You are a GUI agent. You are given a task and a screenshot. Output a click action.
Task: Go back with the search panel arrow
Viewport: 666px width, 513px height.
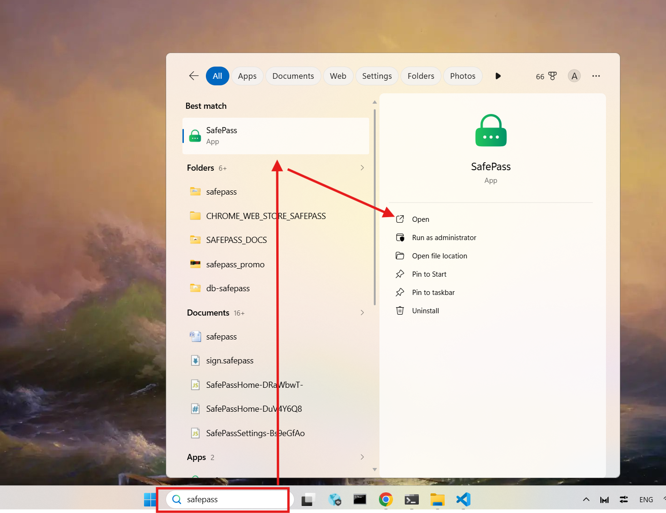pos(194,76)
